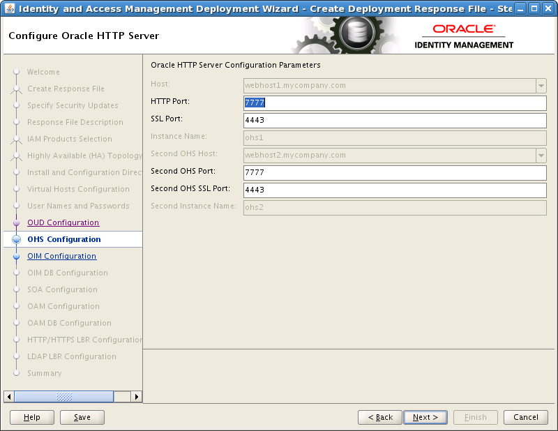The width and height of the screenshot is (558, 431).
Task: Go to OIM Configuration step
Action: coord(62,256)
